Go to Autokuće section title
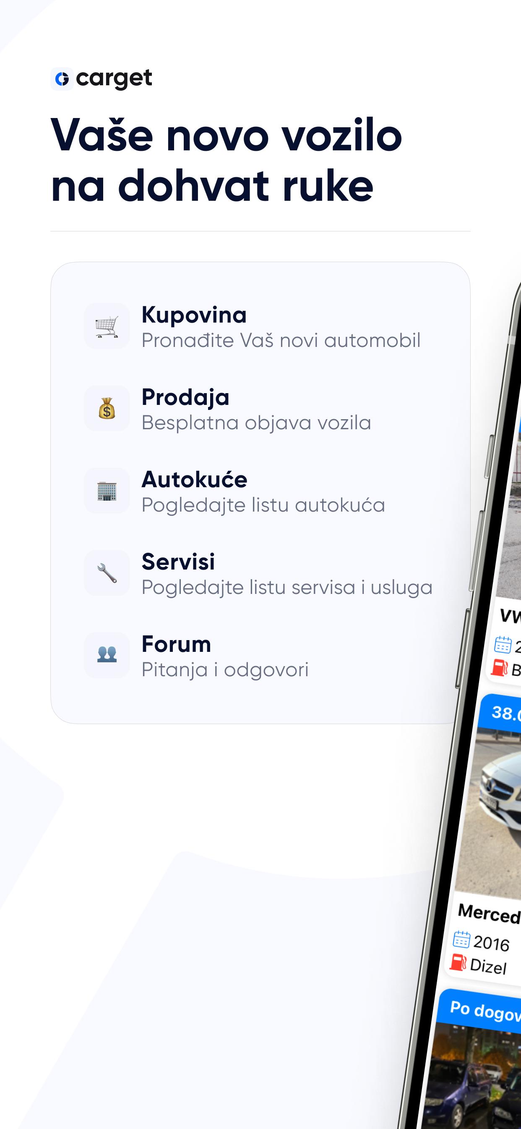This screenshot has height=1129, width=521. (194, 479)
